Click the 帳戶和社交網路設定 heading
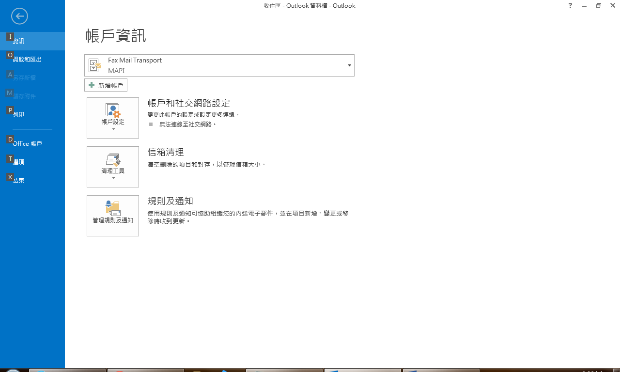 tap(189, 103)
